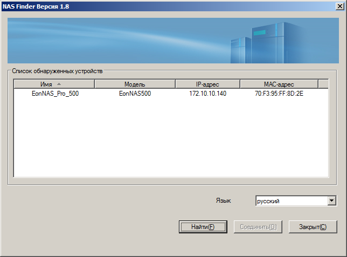
Task: Sort list by Имя column header
Action: (x=54, y=84)
